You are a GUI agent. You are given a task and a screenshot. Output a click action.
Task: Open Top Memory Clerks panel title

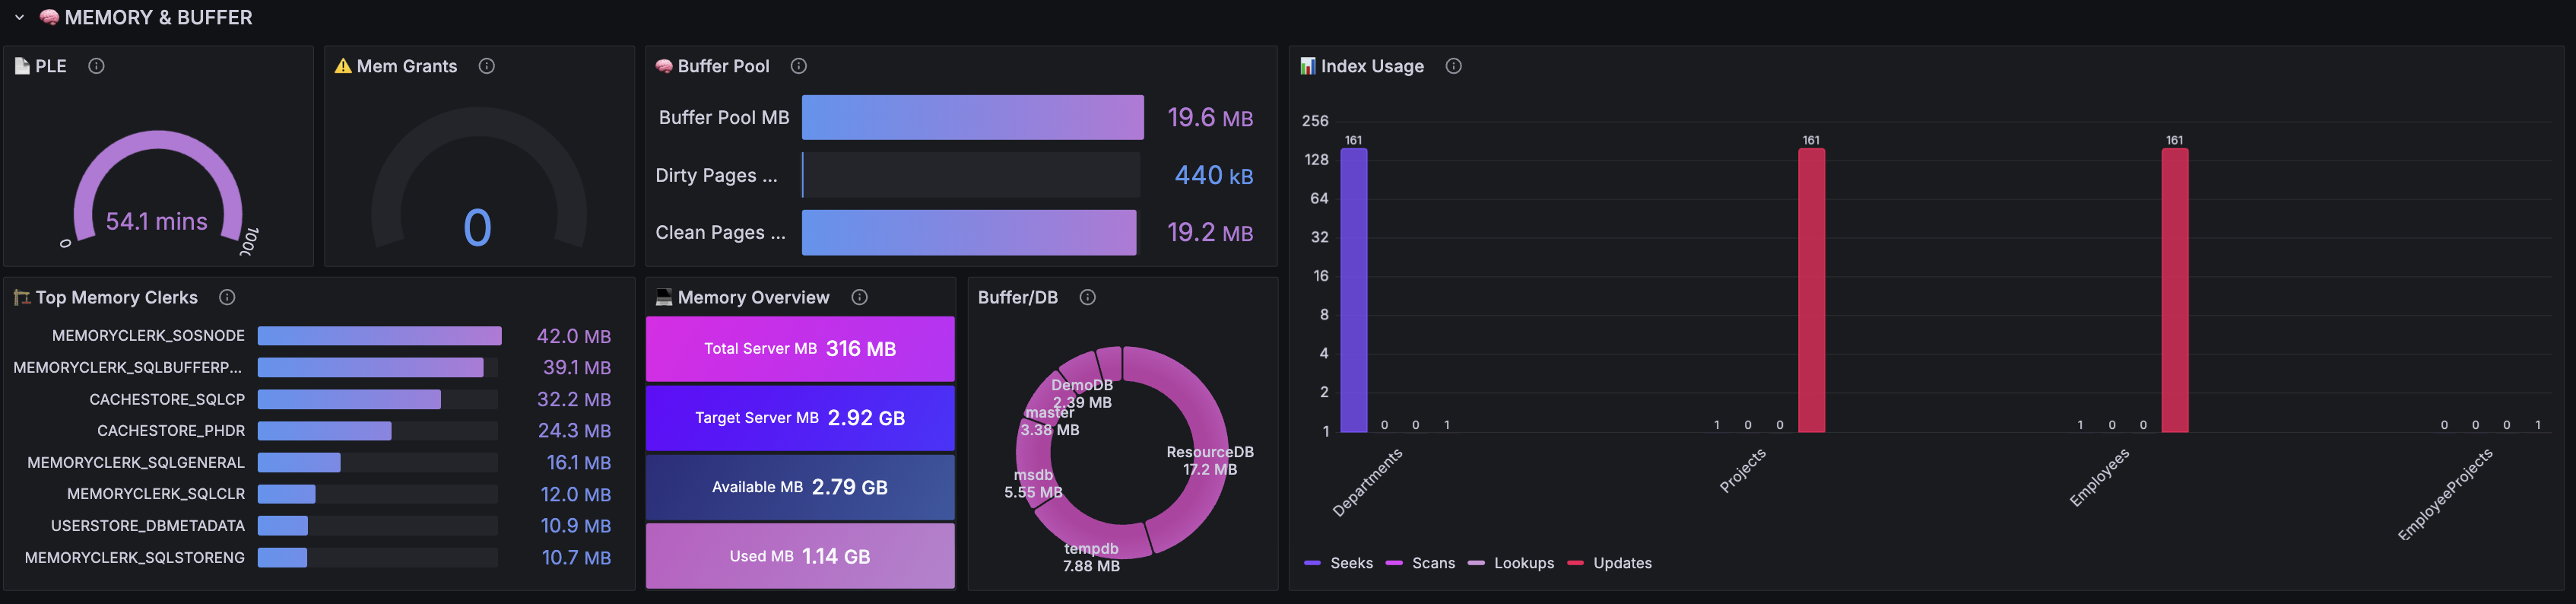click(117, 297)
